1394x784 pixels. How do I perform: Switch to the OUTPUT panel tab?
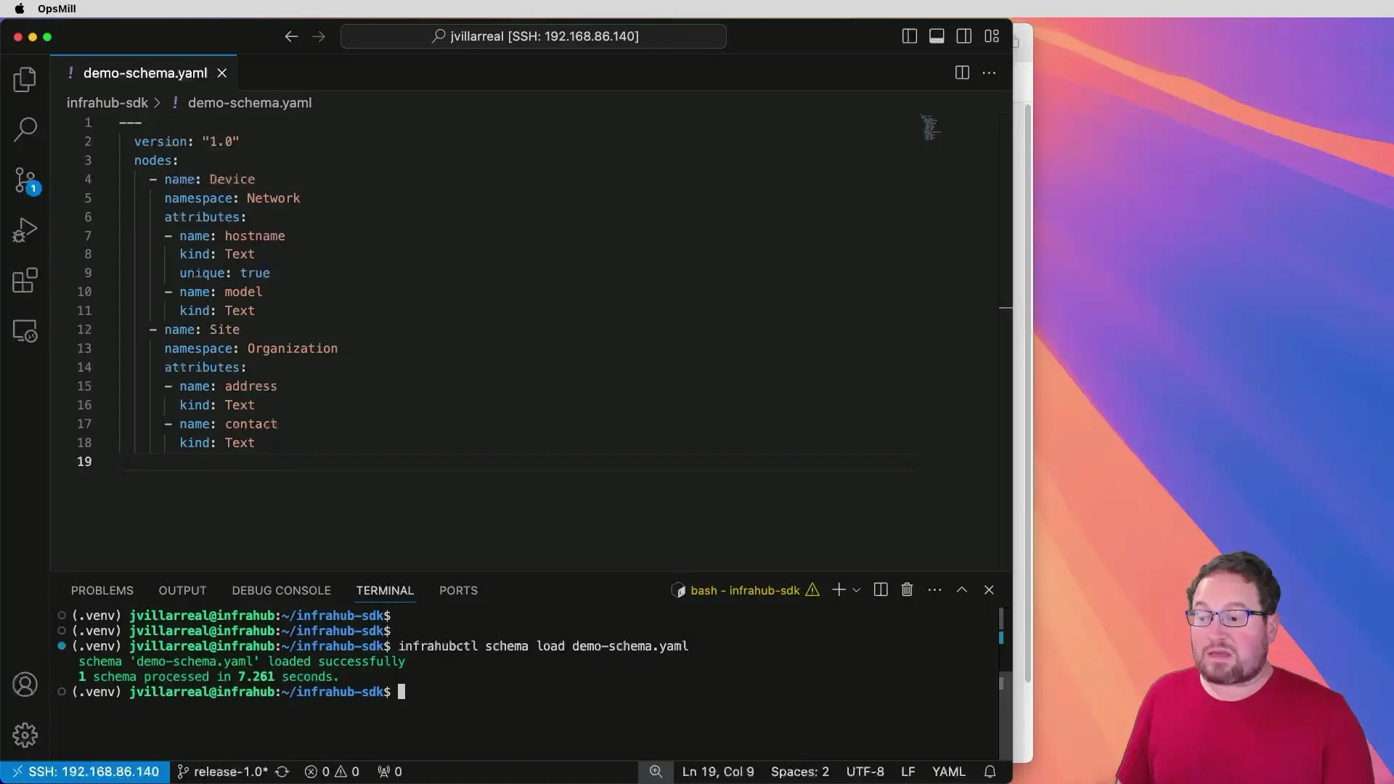click(182, 590)
